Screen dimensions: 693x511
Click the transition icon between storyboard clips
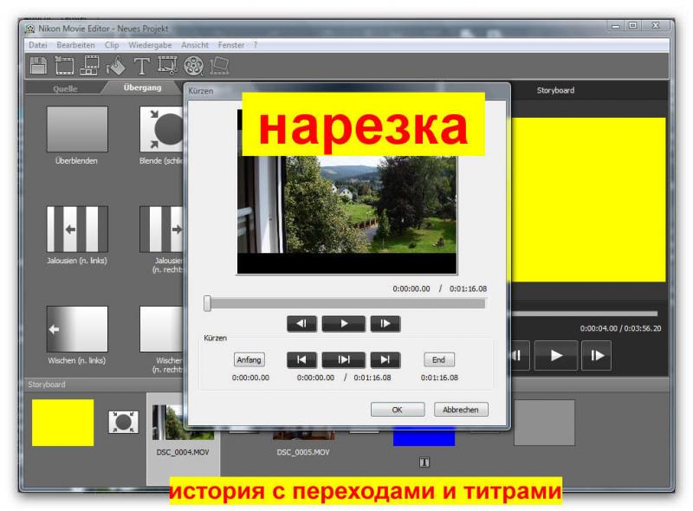(123, 422)
